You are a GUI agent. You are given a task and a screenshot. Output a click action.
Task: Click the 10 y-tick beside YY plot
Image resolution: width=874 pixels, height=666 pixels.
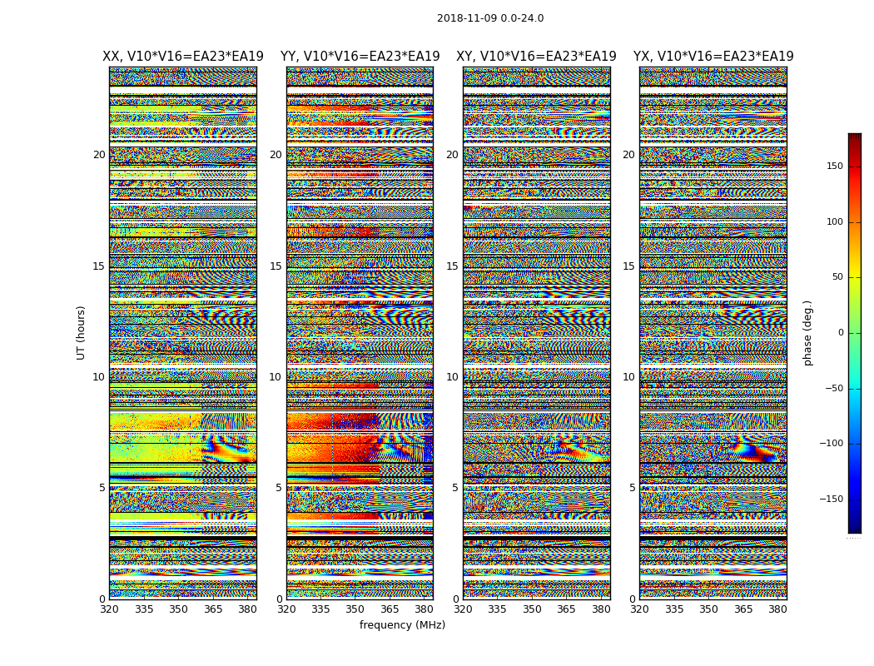pyautogui.click(x=276, y=377)
